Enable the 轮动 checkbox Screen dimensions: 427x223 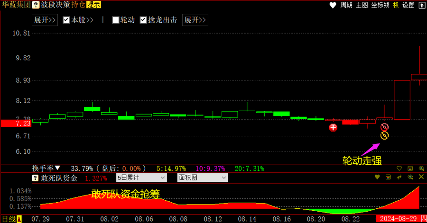pos(115,20)
